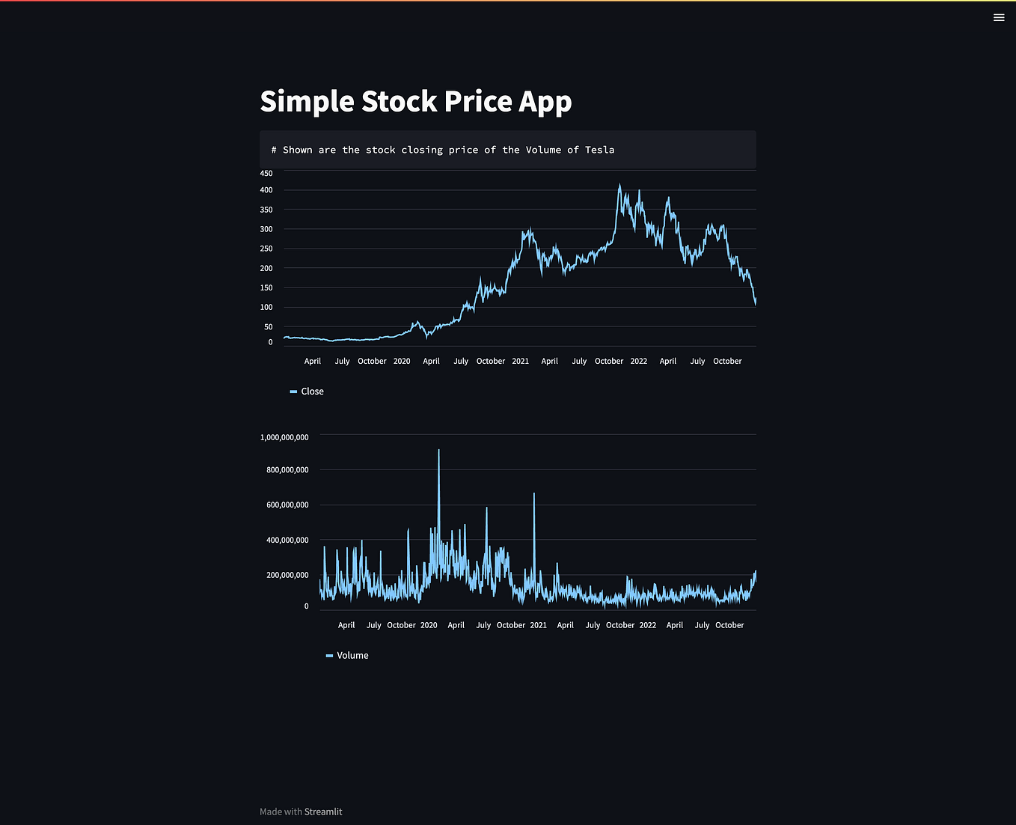Click the 2022 tick label on the price chart

[638, 361]
